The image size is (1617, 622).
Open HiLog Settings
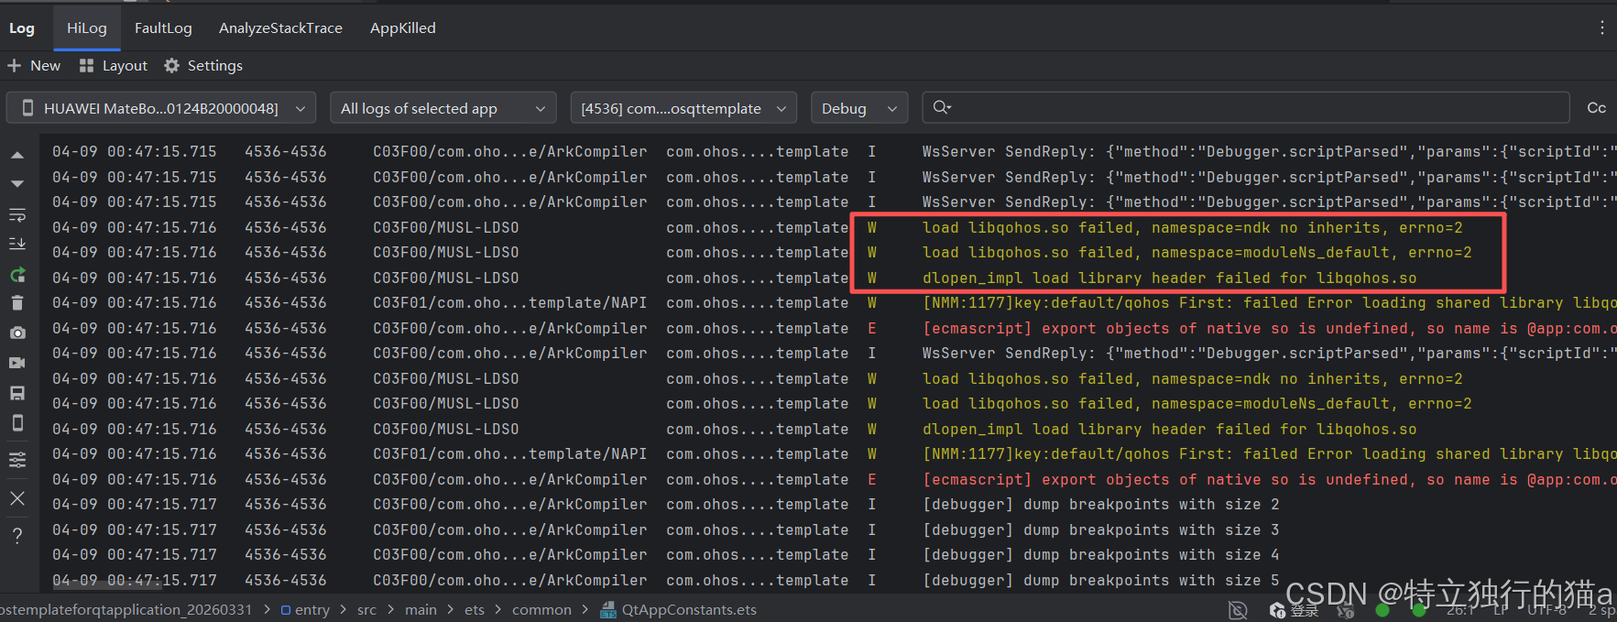coord(203,66)
